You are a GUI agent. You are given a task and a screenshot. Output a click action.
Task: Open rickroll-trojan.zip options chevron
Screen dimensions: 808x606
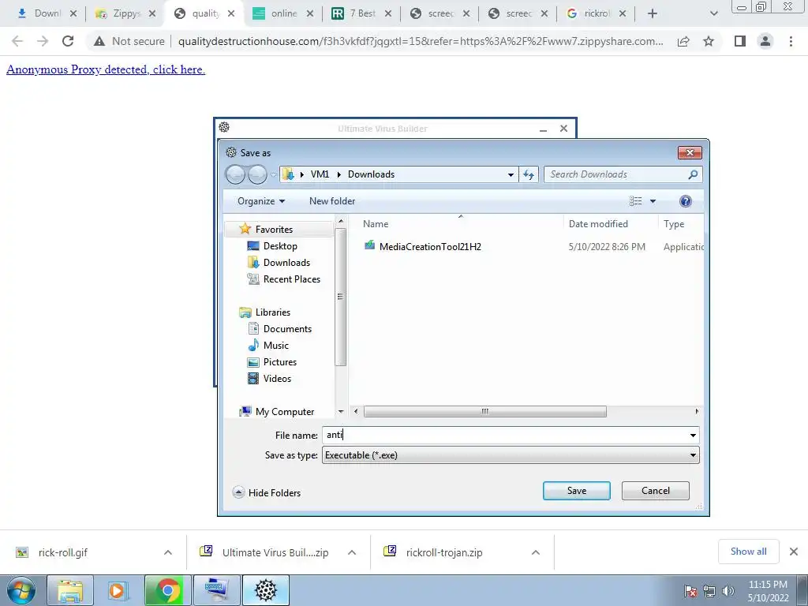(x=536, y=552)
